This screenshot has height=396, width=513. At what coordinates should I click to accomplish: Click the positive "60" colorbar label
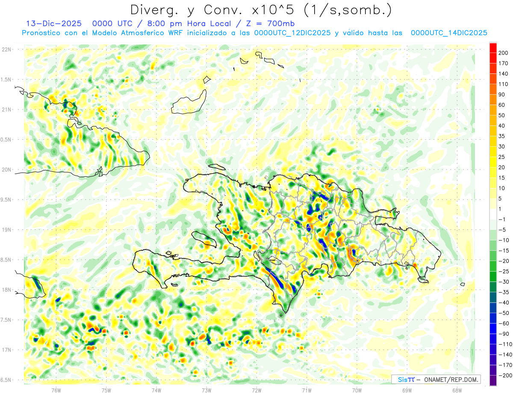point(501,105)
